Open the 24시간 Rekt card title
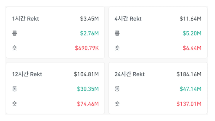The height and width of the screenshot is (121, 215). (130, 74)
